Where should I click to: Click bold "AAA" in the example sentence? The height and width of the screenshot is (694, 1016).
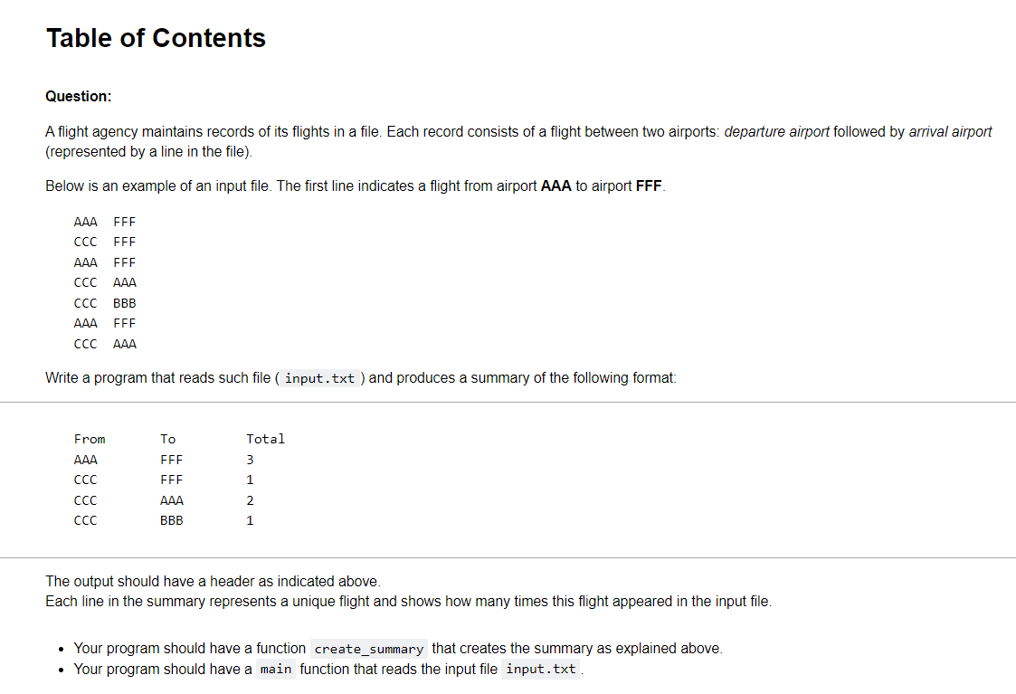[x=555, y=186]
